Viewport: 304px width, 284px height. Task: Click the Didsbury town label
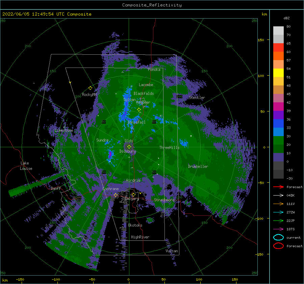(x=128, y=151)
